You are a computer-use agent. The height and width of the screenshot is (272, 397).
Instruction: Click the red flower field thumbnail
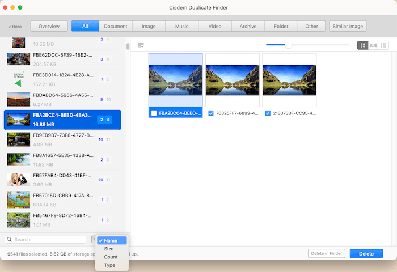click(18, 99)
